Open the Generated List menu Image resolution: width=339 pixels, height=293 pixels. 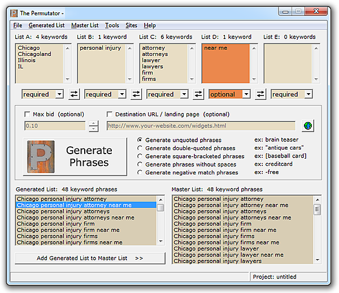click(46, 25)
